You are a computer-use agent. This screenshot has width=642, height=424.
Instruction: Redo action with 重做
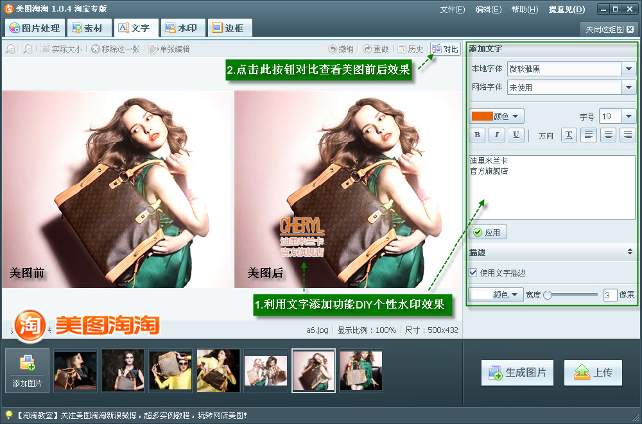(x=376, y=49)
